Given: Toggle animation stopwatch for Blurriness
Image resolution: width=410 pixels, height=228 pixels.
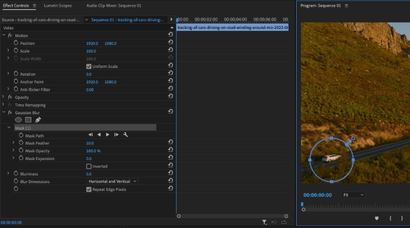Looking at the screenshot, I should click(x=16, y=173).
